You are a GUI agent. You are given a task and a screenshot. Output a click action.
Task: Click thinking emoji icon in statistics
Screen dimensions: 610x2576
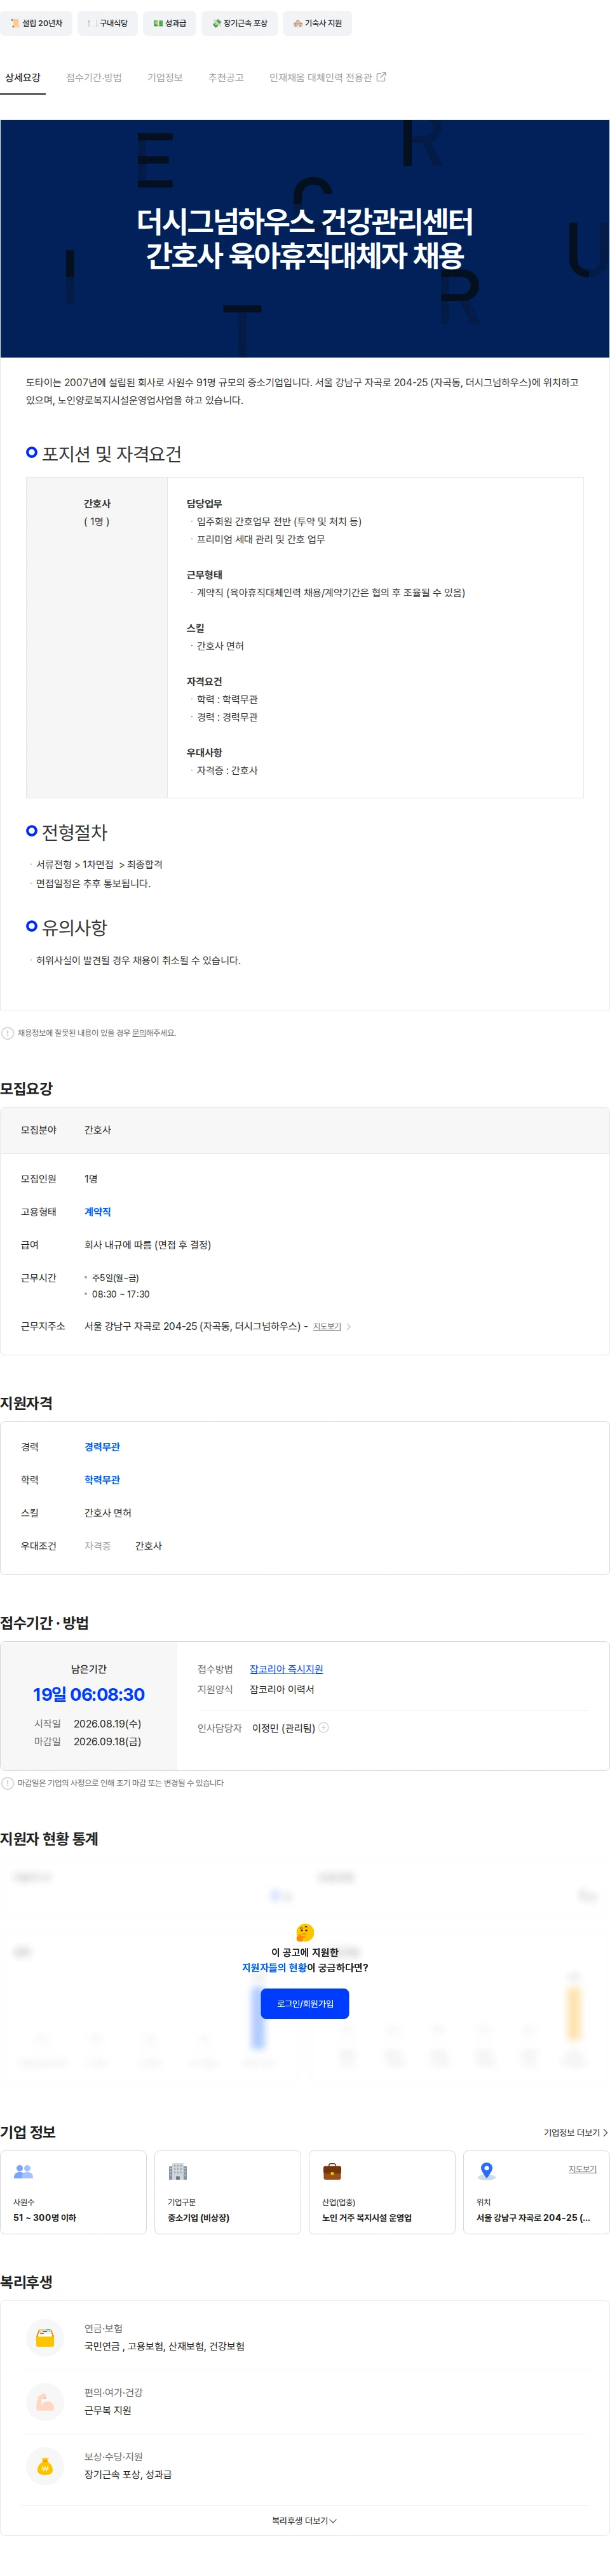pyautogui.click(x=305, y=1932)
